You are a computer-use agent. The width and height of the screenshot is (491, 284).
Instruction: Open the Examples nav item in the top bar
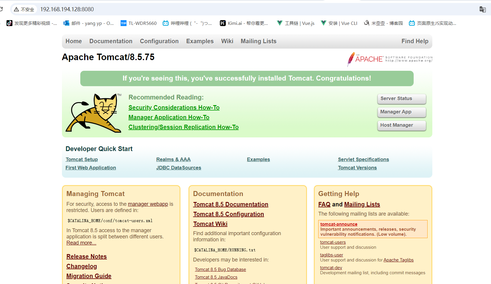200,41
